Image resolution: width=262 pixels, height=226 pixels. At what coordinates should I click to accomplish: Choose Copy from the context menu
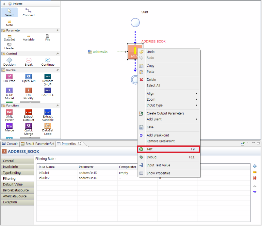click(x=169, y=66)
